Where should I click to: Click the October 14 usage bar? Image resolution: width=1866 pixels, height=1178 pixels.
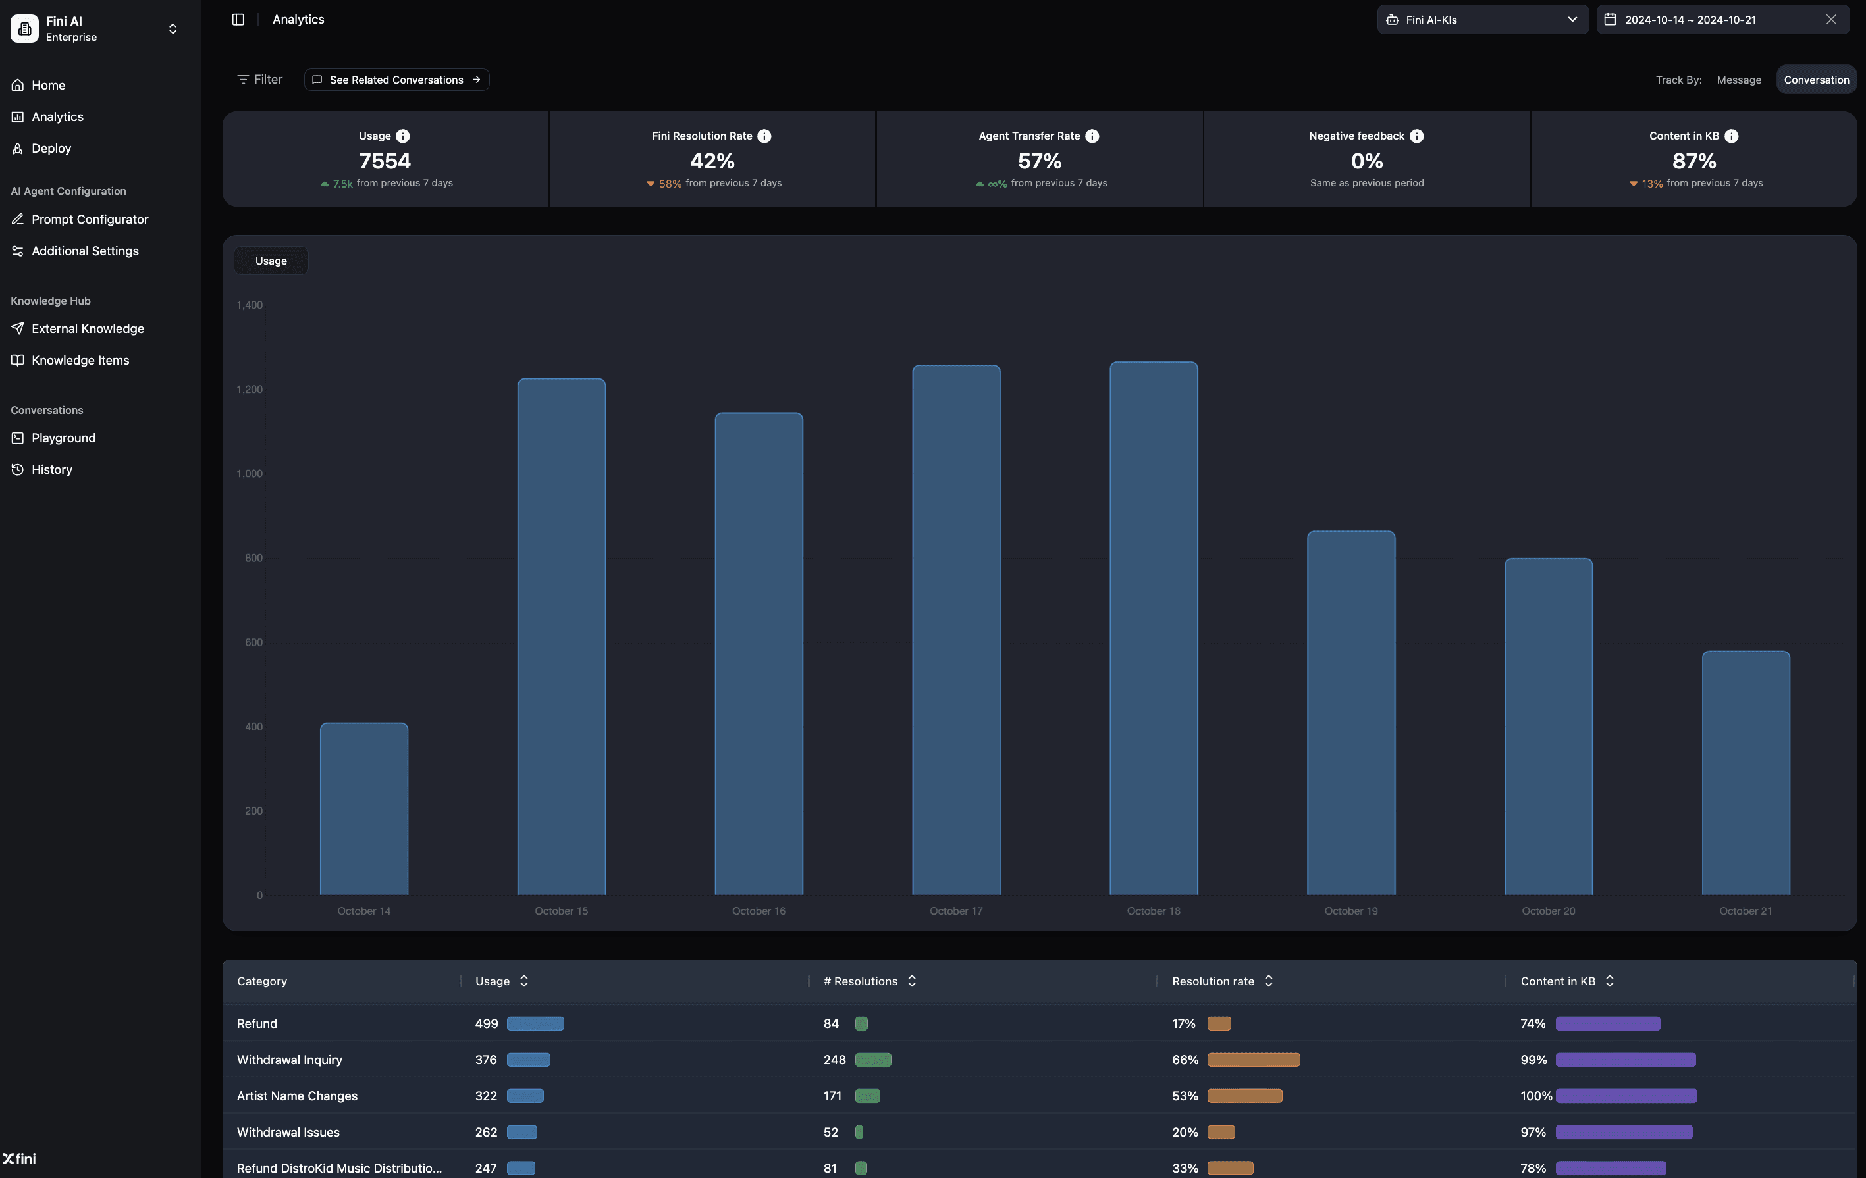coord(364,809)
